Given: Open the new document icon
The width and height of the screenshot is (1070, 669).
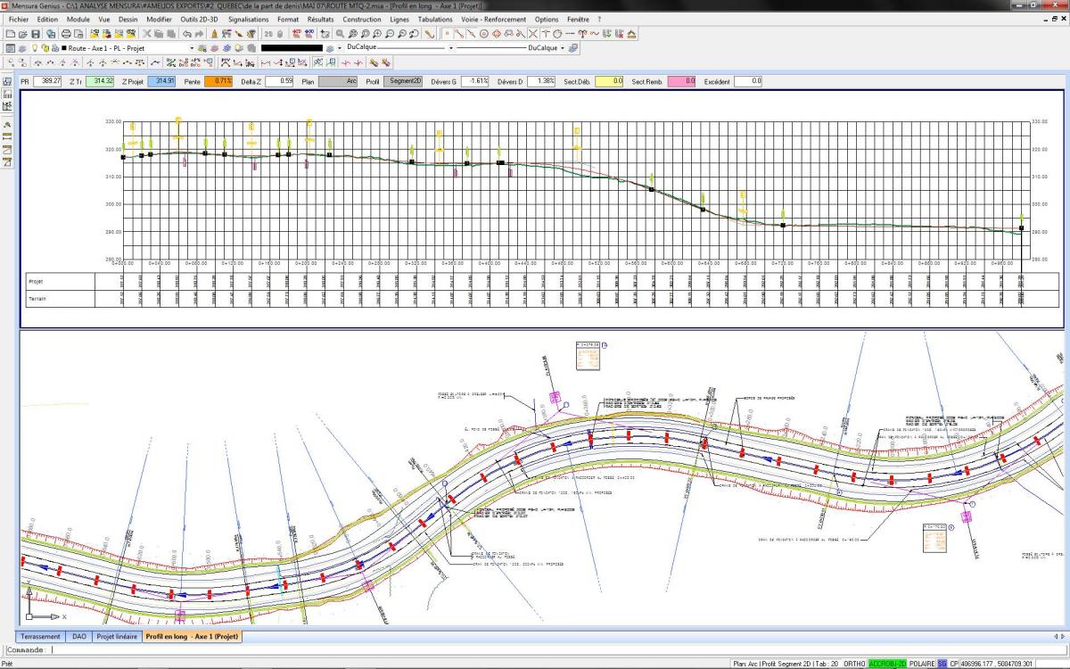Looking at the screenshot, I should coord(11,34).
